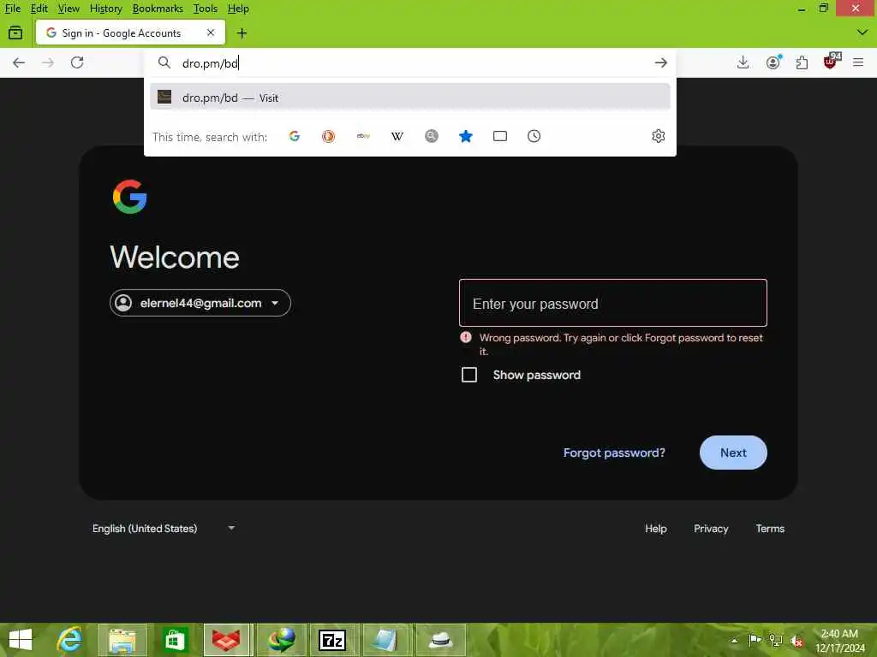Click the taskbar clock showing 2:40 AM

(x=839, y=640)
